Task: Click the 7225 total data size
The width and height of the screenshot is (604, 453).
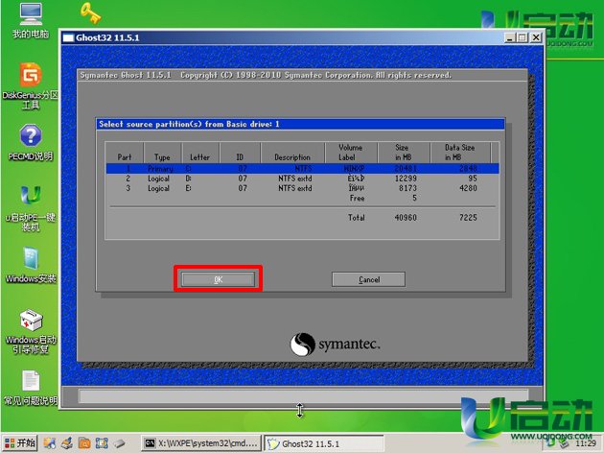Action: (x=468, y=218)
